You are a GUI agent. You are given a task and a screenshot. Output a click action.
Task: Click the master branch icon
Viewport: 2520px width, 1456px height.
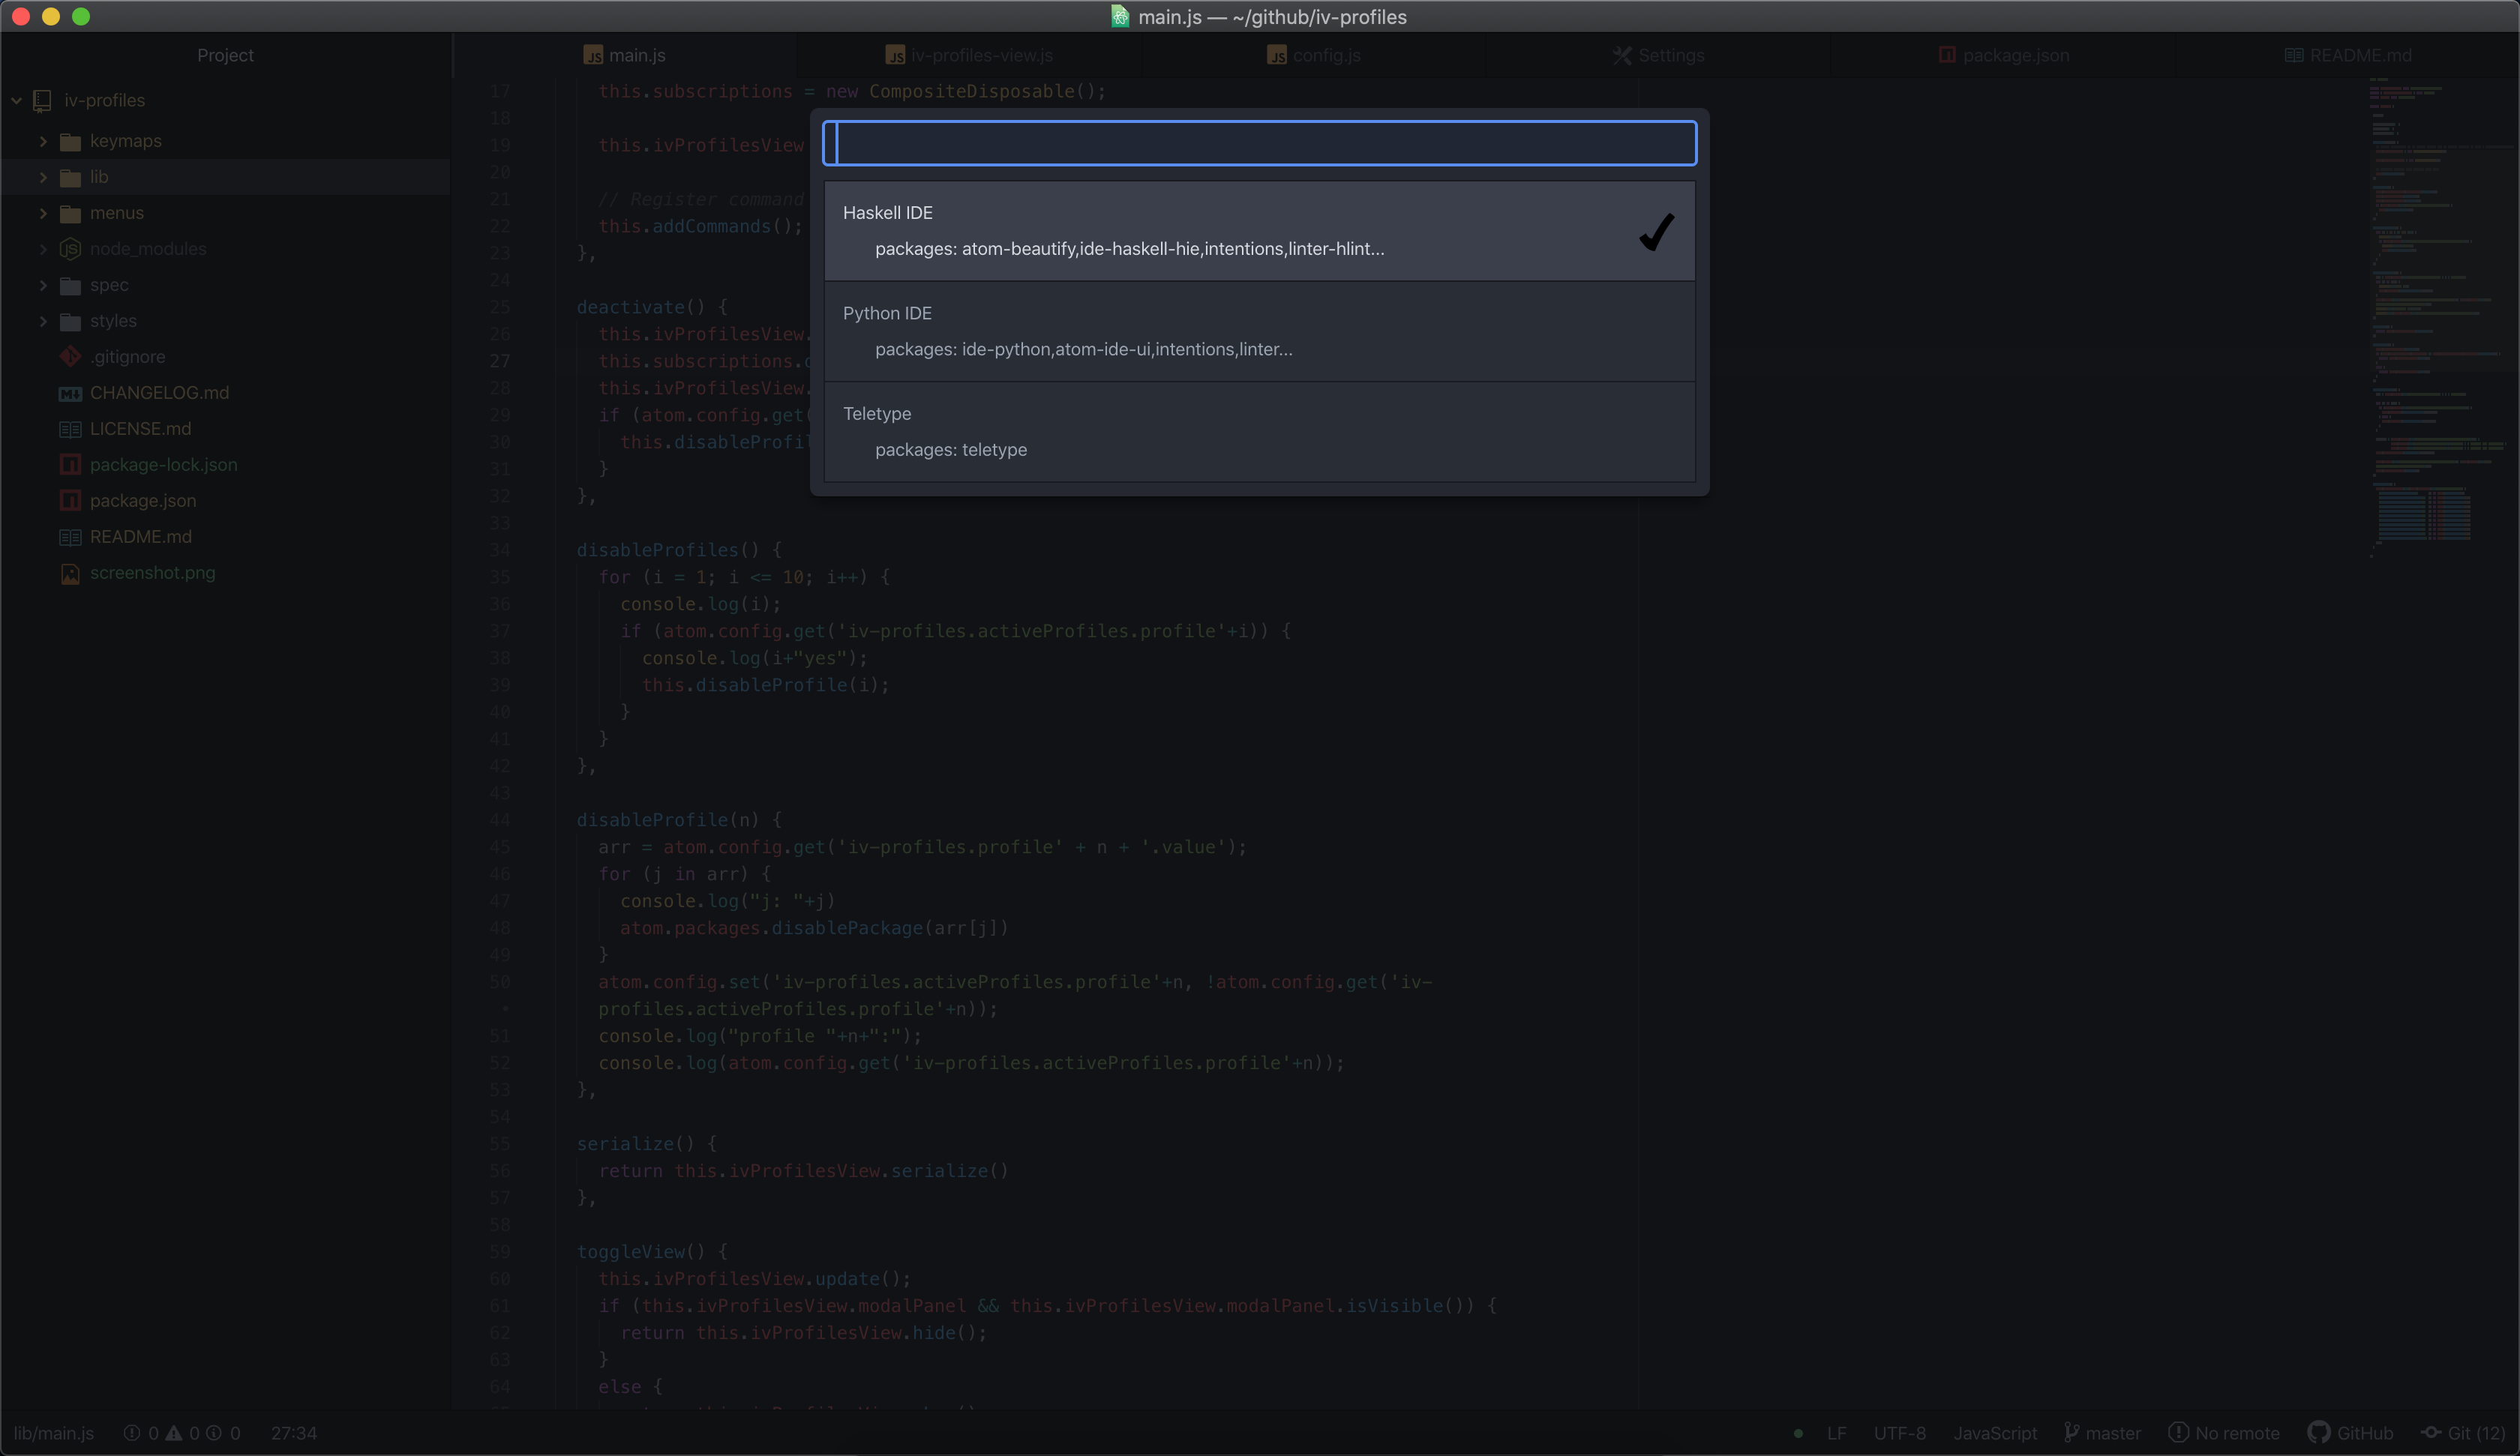2071,1432
